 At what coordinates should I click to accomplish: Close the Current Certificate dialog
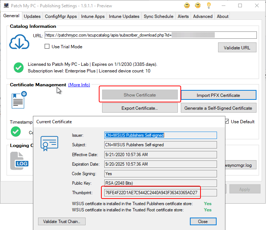(x=203, y=221)
